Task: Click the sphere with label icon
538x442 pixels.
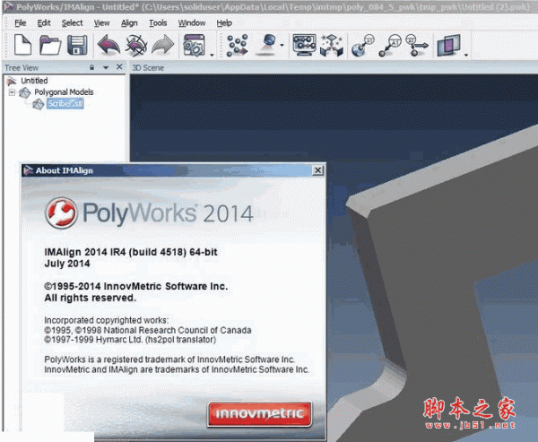Action: (x=363, y=46)
